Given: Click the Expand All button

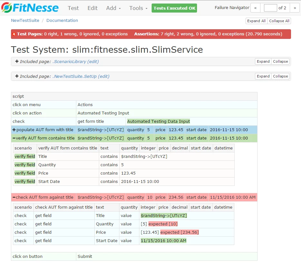Looking at the screenshot, I should pyautogui.click(x=256, y=21).
